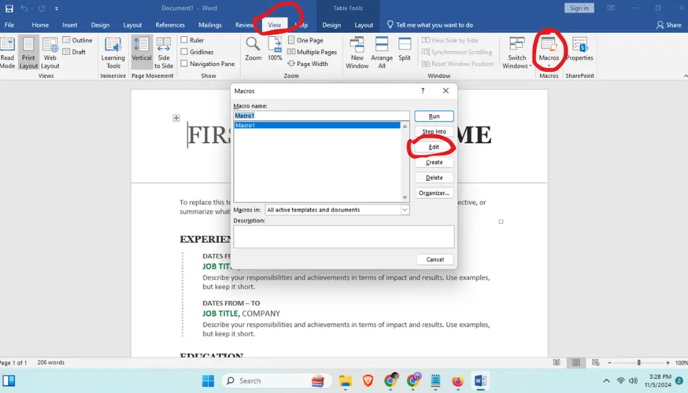Open Switch Windows dropdown

click(x=517, y=53)
